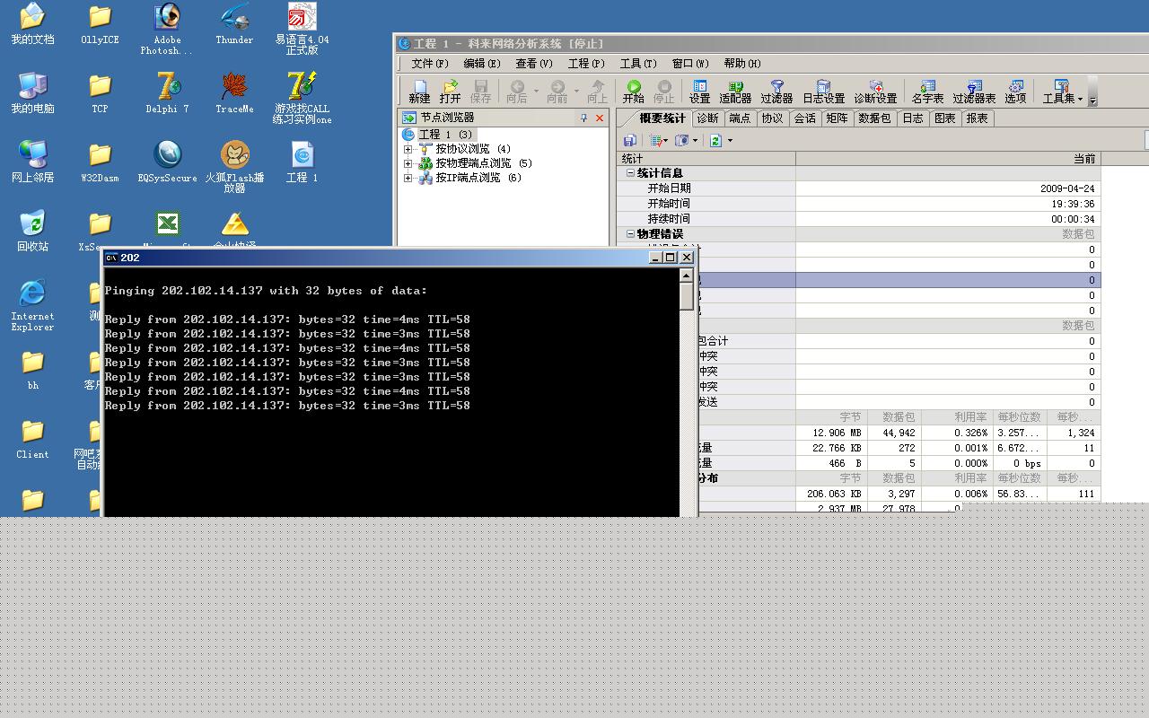Open the 适配器 (Adapter) settings icon
1149x718 pixels.
[x=734, y=91]
